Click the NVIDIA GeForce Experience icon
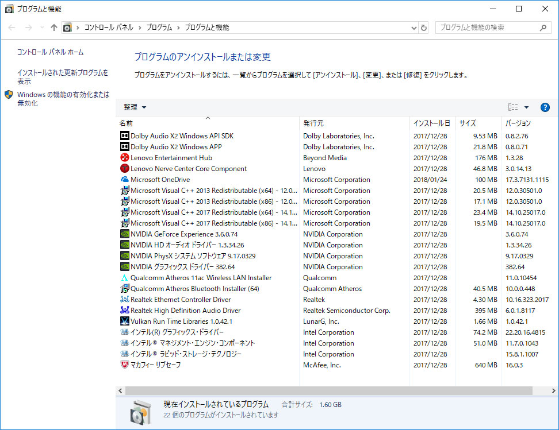Viewport: 559px width, 430px height. click(x=124, y=234)
